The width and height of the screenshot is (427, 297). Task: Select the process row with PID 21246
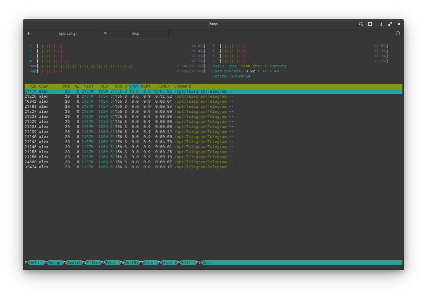(x=213, y=147)
